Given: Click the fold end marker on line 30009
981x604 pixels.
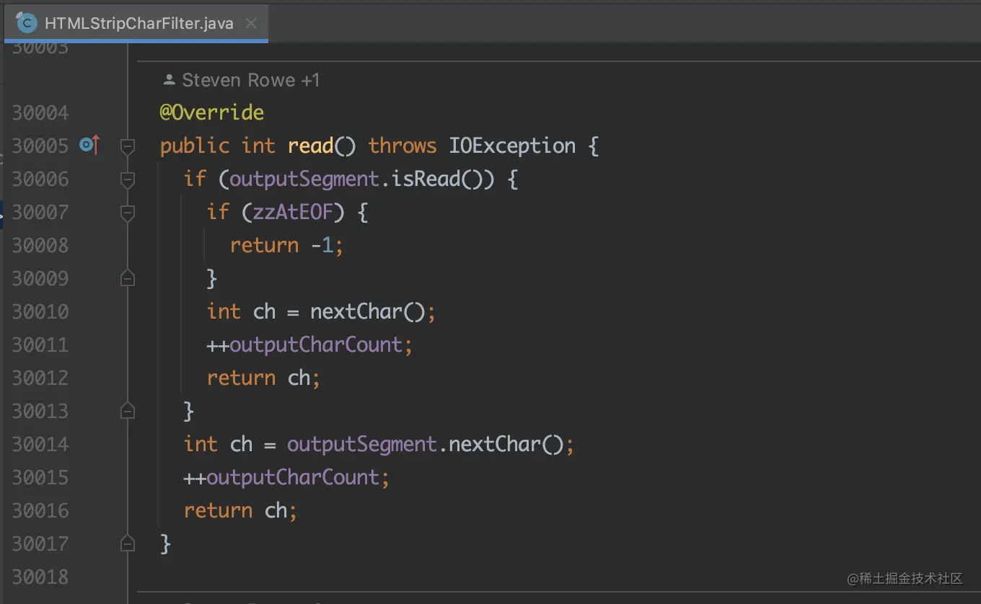Looking at the screenshot, I should 128,278.
